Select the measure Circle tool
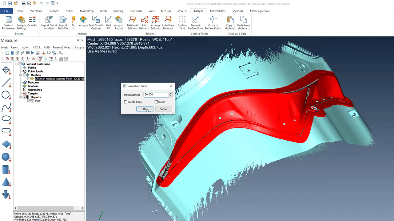 tap(6, 95)
